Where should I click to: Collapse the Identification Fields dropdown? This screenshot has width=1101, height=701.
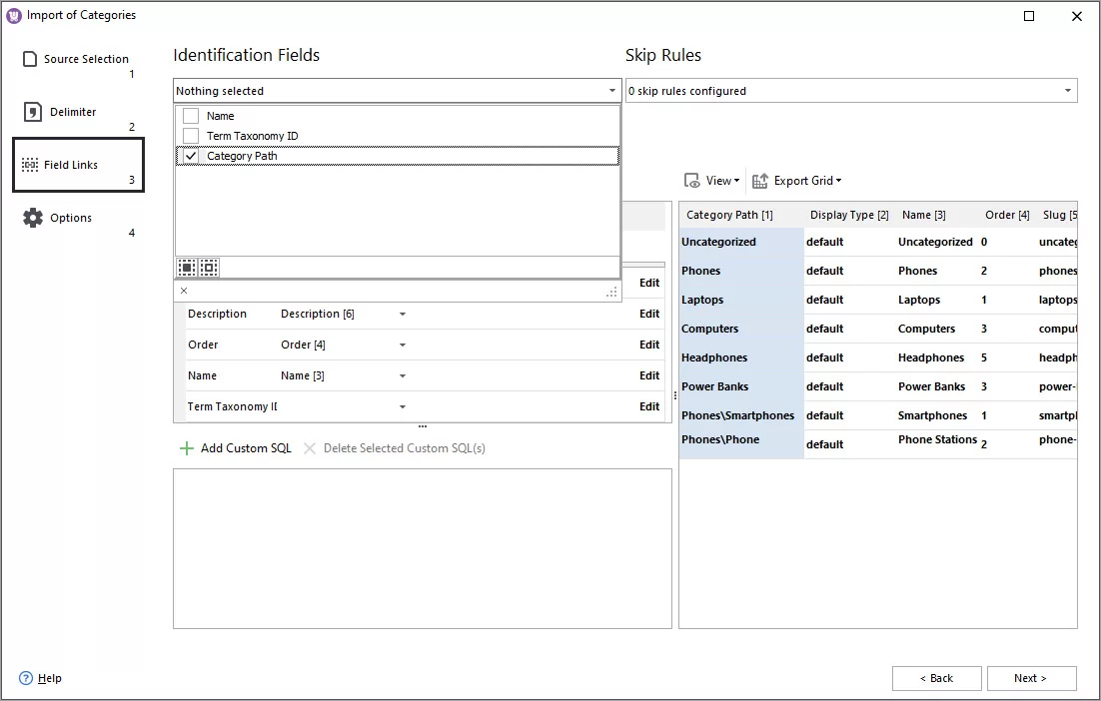point(613,90)
